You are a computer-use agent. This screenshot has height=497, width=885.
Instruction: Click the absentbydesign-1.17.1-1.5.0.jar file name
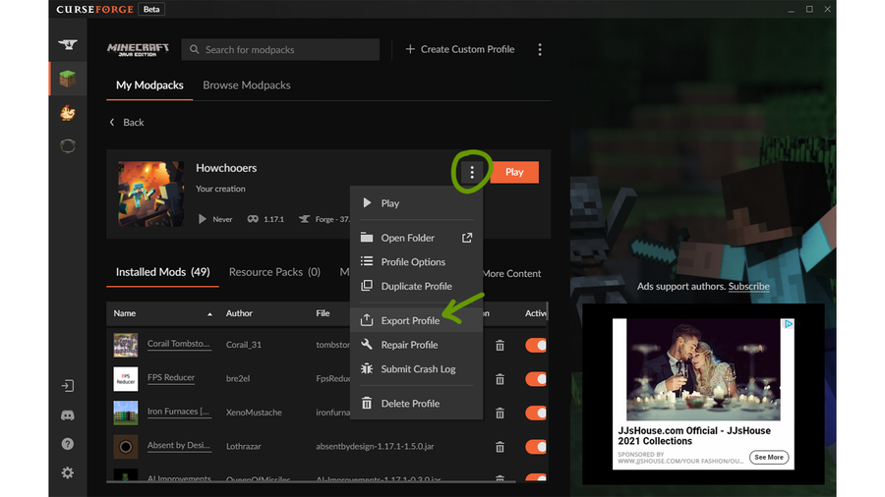(375, 446)
